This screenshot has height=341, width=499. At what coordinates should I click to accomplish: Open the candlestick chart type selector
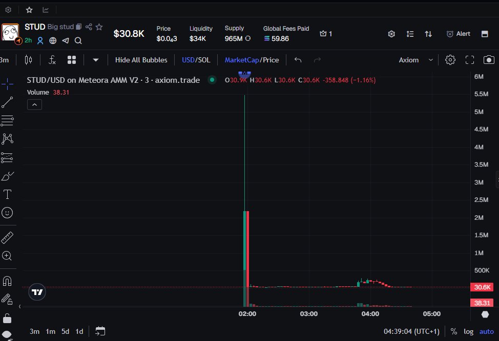[x=28, y=60]
